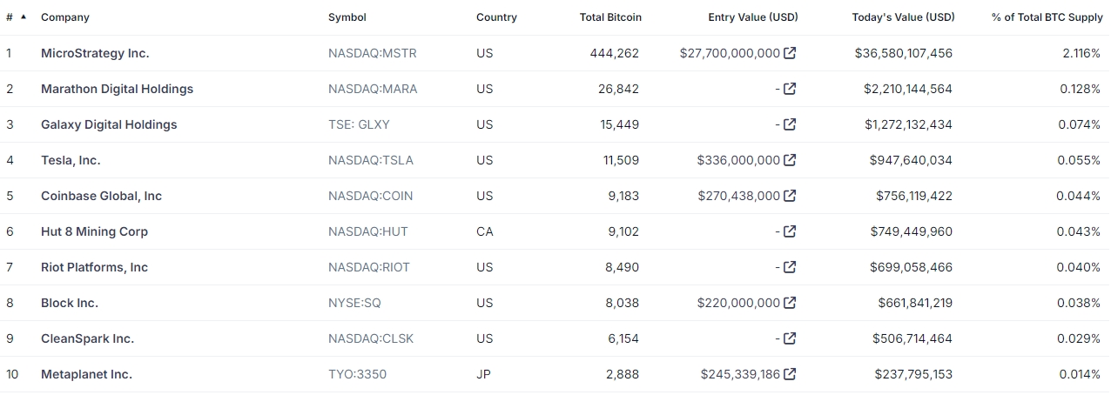Viewport: 1111px width, 395px height.
Task: Click the Country column header
Action: [496, 17]
